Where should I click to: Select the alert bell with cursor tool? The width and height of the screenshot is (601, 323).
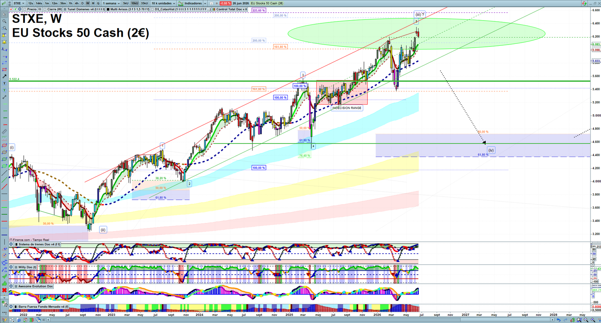pos(5,35)
